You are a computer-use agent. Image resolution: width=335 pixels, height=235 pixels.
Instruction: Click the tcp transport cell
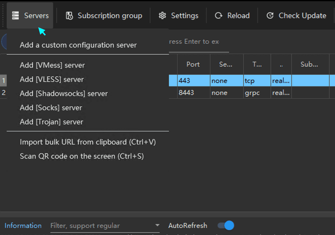257,81
